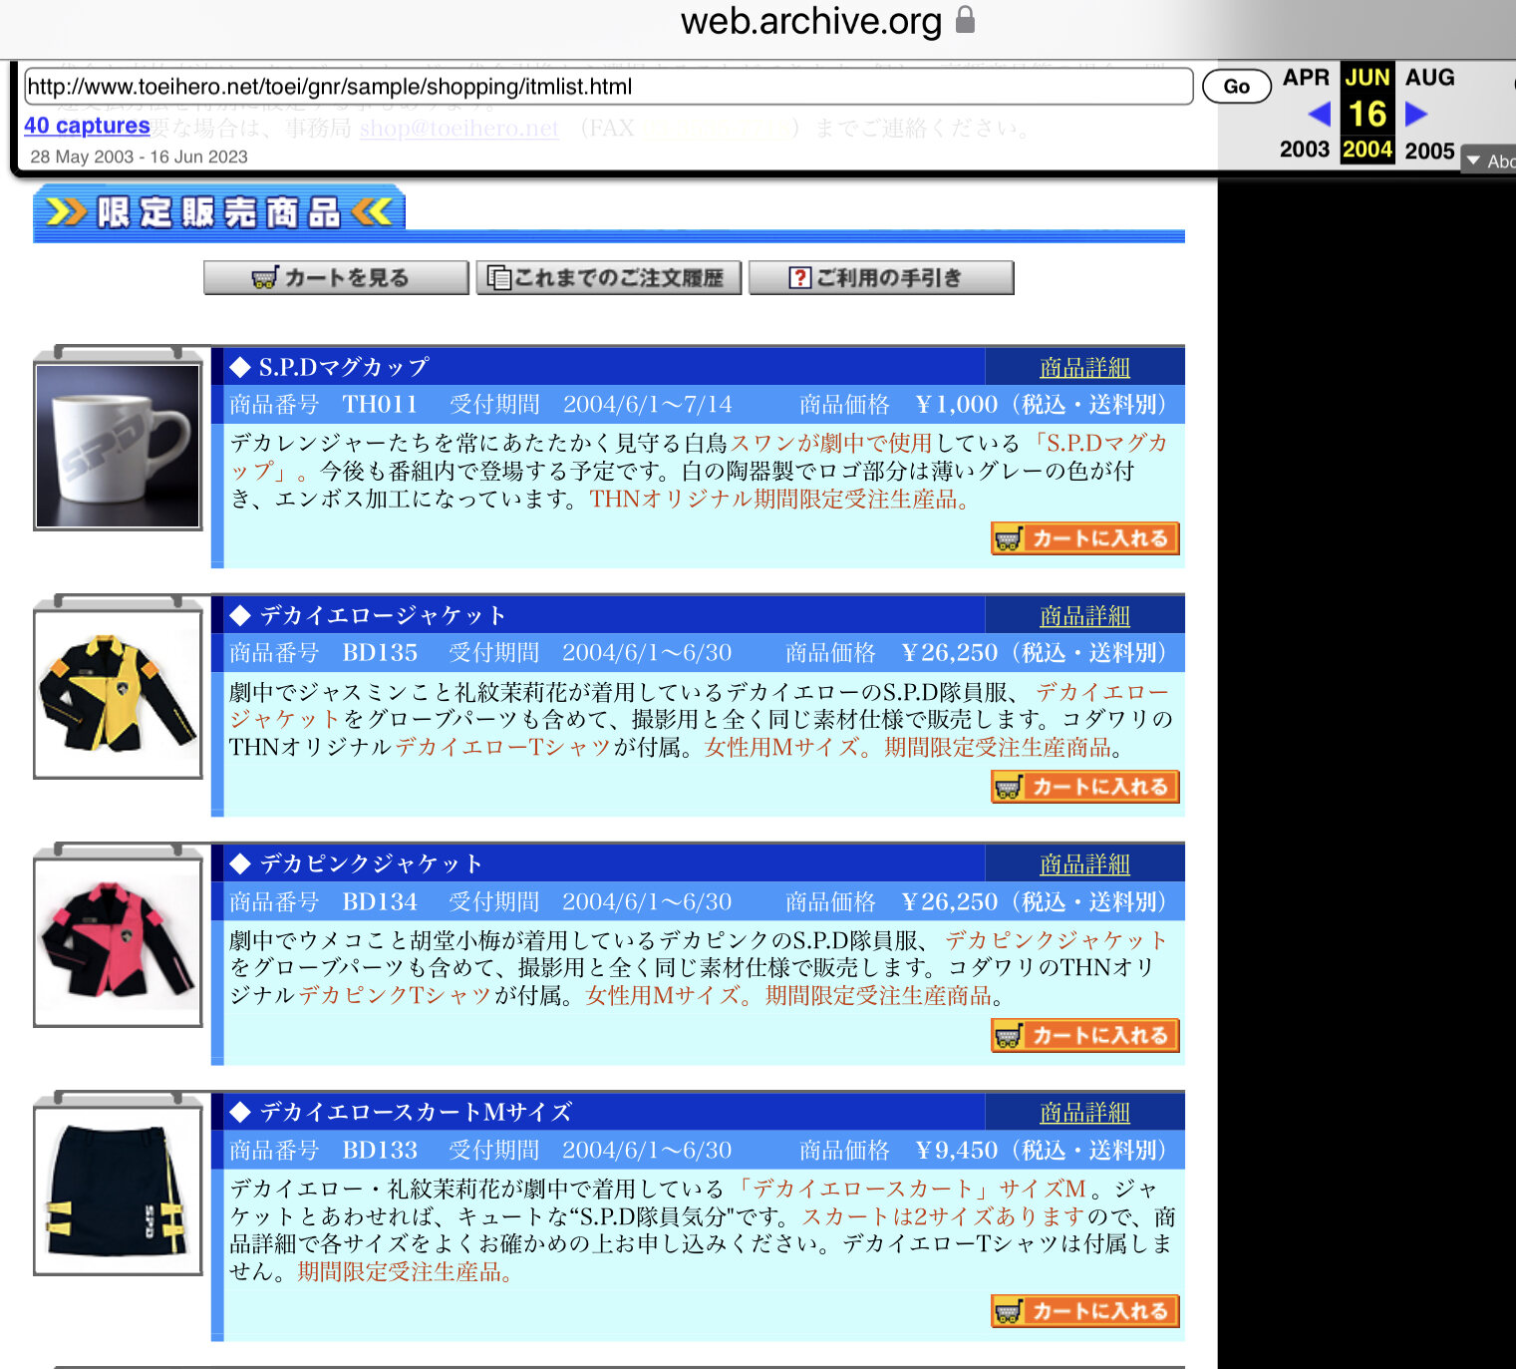Screen dimensions: 1516x1369
Task: Open 商品詳細 for S.P.Dマグカップ
Action: [1084, 368]
